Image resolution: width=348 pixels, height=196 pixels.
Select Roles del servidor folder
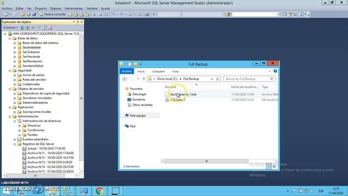[x=34, y=79]
